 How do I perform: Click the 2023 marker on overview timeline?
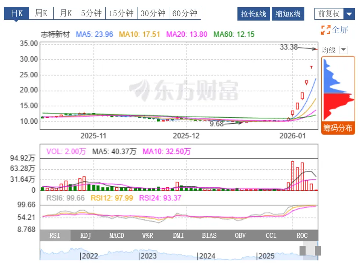(148, 256)
